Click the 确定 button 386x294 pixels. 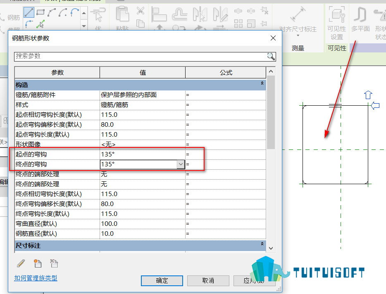click(x=162, y=281)
